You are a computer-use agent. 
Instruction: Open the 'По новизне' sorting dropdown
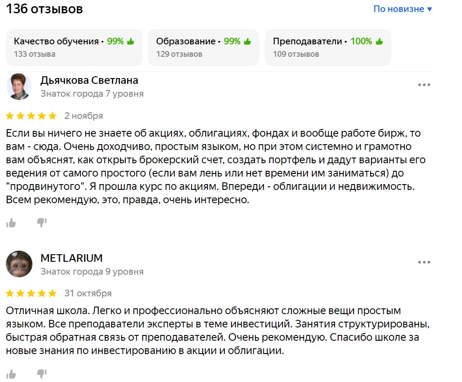click(x=402, y=9)
